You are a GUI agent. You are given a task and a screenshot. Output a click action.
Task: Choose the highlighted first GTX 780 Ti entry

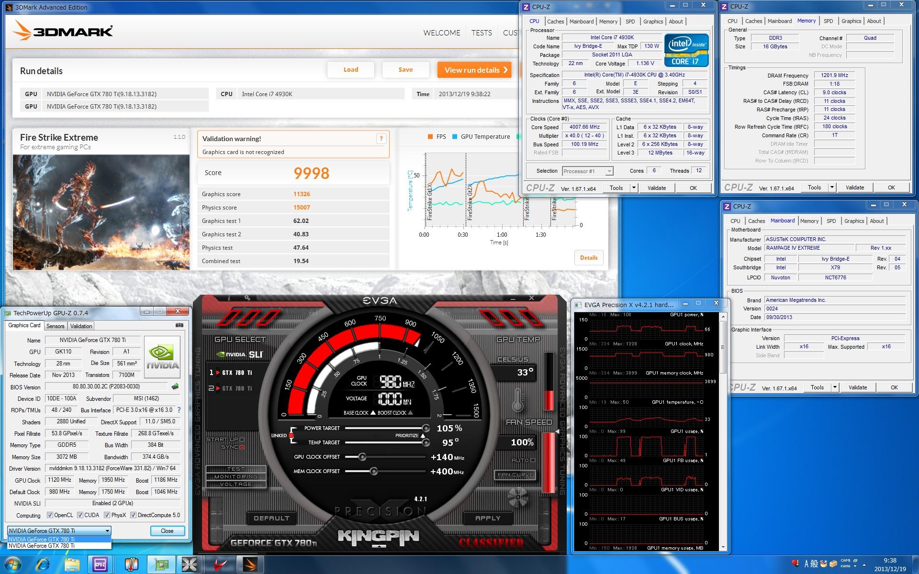59,540
